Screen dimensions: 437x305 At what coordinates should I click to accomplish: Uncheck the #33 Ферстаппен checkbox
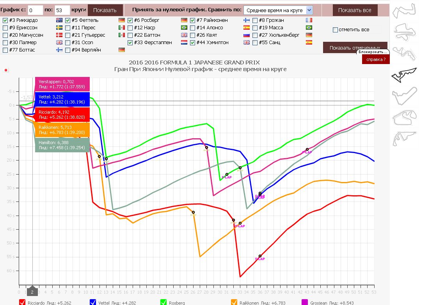[130, 43]
